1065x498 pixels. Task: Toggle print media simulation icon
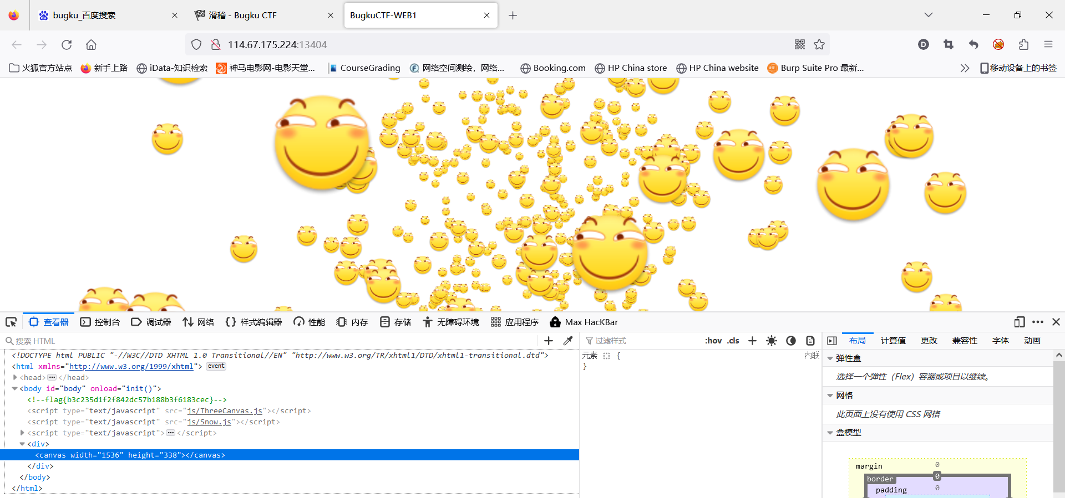coord(810,341)
